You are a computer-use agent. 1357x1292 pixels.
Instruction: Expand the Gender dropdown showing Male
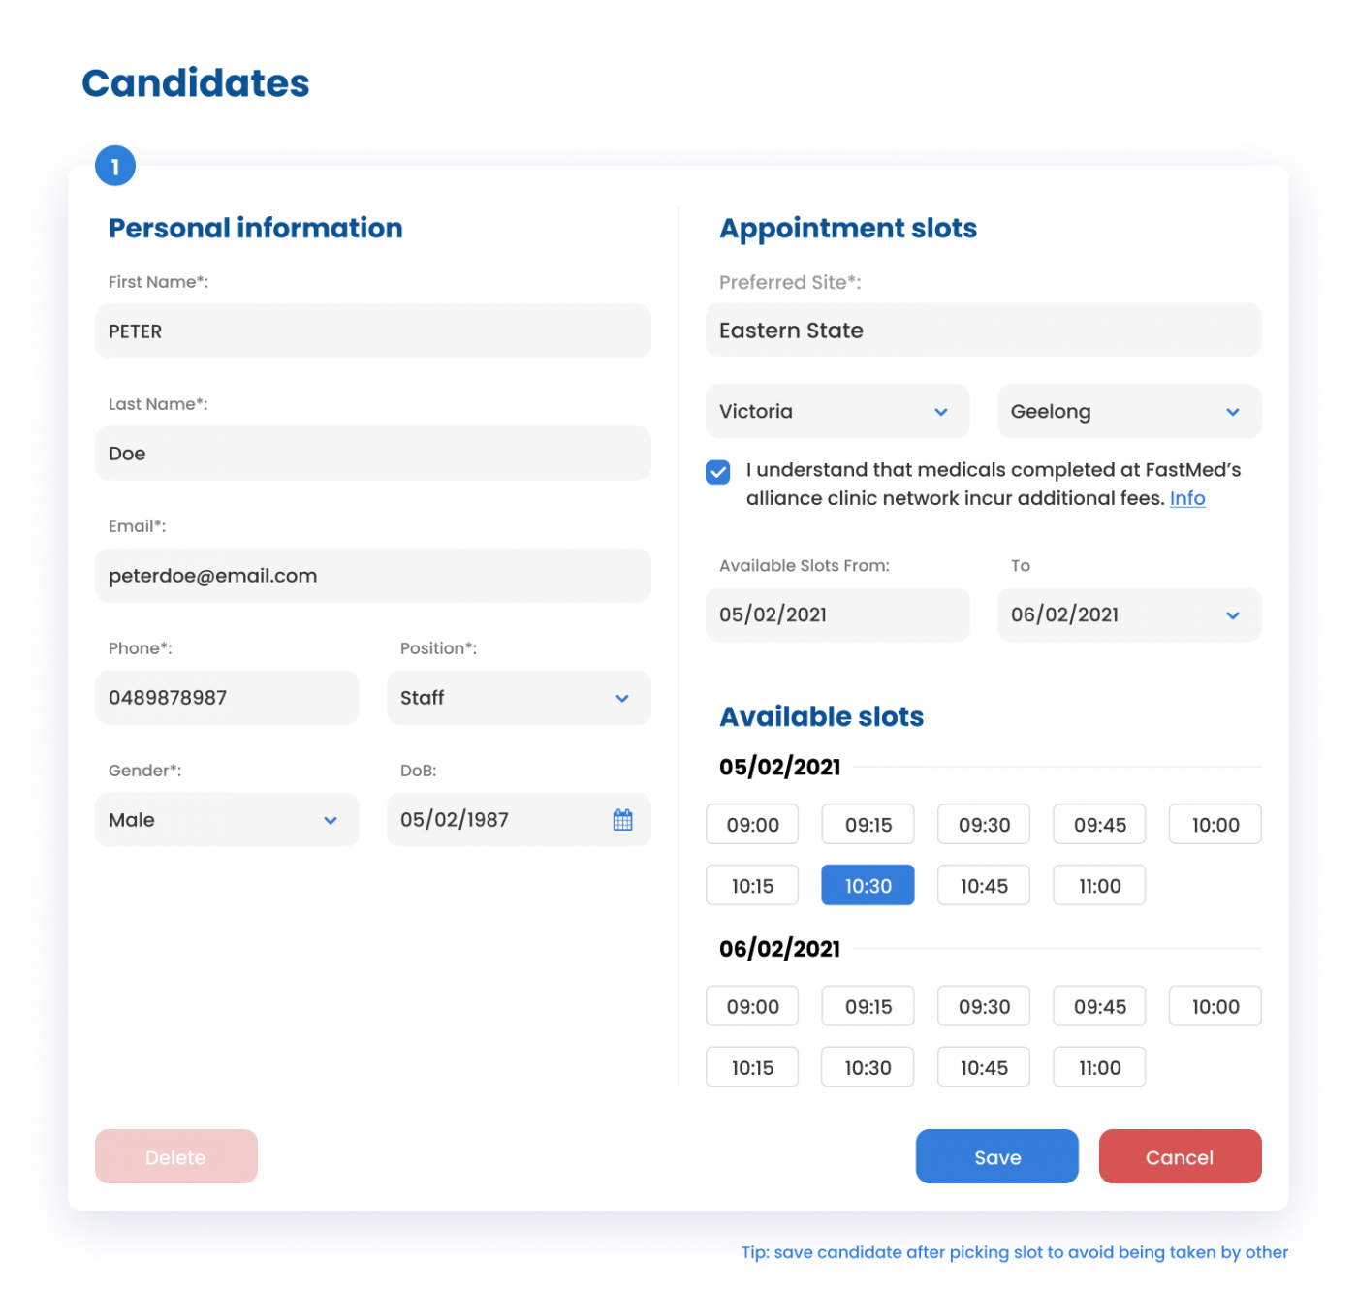(x=227, y=820)
